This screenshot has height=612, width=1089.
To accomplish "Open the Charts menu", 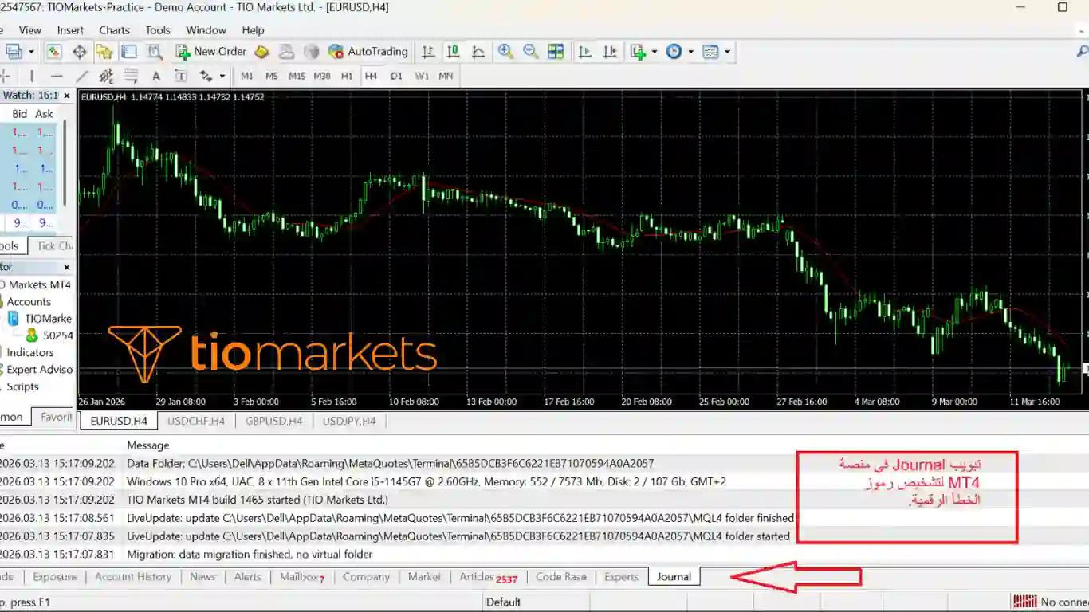I will [x=115, y=30].
